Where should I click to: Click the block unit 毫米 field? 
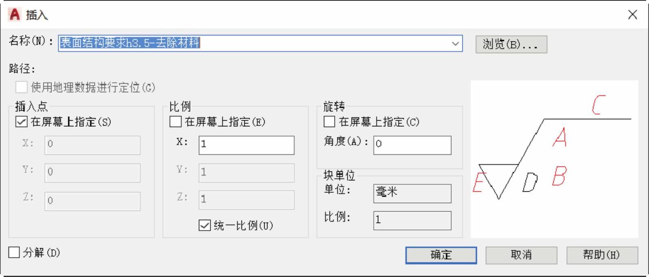click(x=412, y=193)
